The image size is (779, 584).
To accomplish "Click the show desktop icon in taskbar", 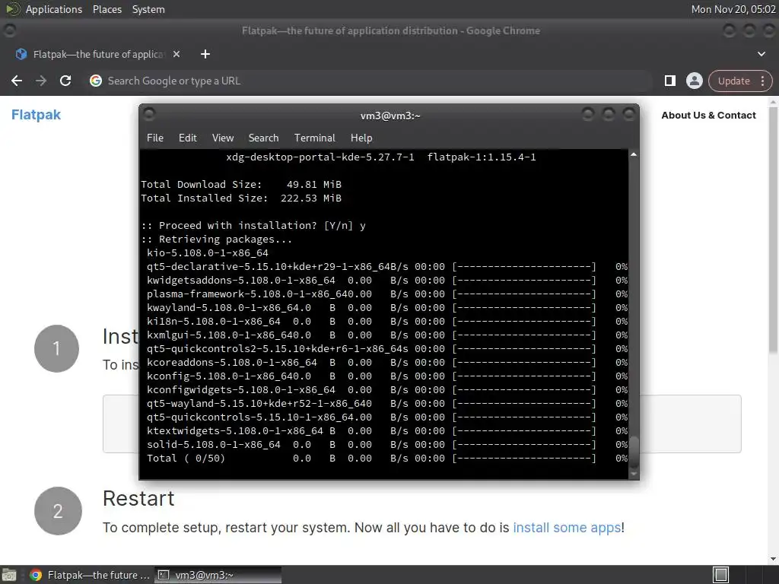I will pos(9,575).
